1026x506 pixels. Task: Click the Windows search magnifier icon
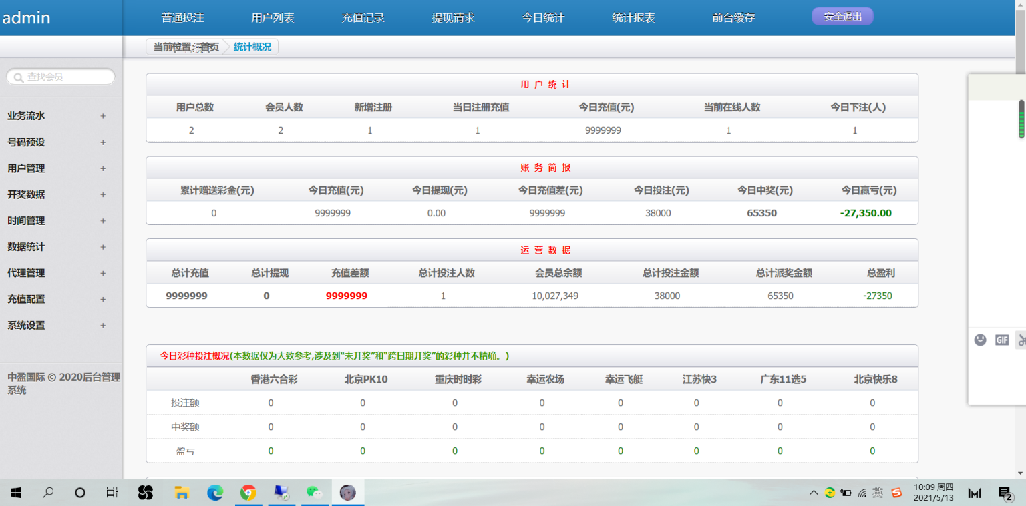(x=48, y=493)
